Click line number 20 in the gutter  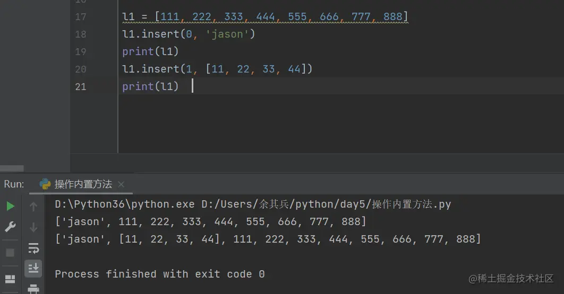81,69
